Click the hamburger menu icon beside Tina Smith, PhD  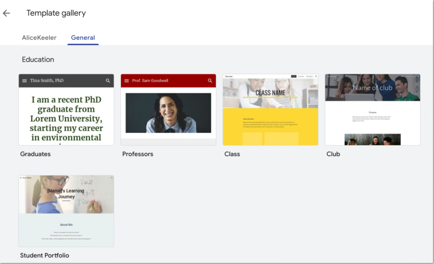25,81
